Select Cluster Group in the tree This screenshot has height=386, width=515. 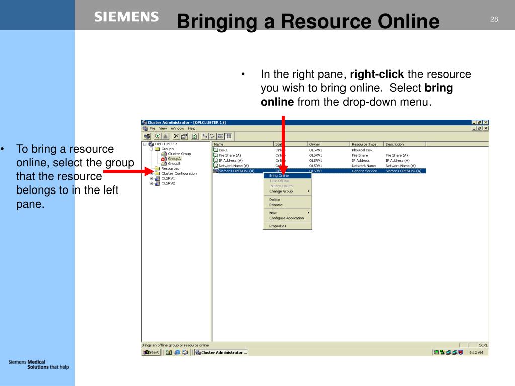pos(180,154)
